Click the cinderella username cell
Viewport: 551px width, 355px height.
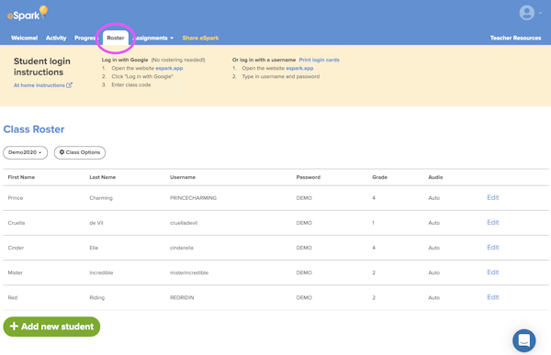click(x=182, y=248)
